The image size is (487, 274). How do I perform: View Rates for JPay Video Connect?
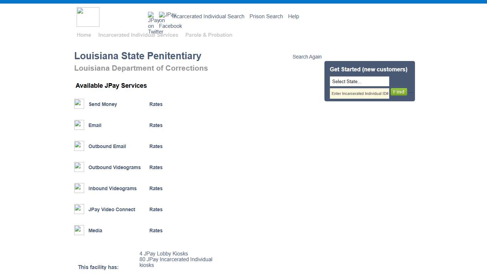click(156, 209)
